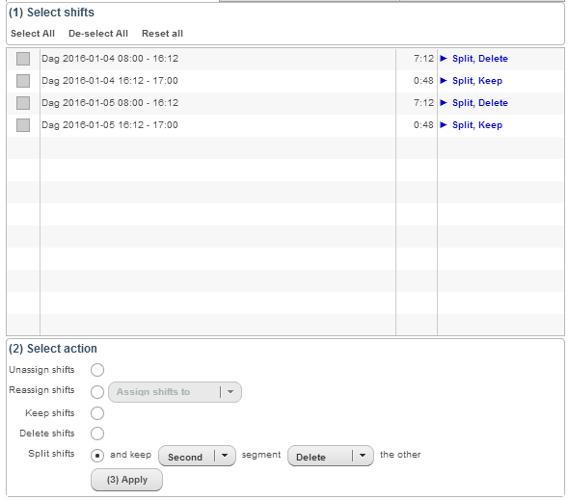Click arrow icon on 2016-01-05 08:00 shift row
Screen dimensions: 569x500
[443, 103]
